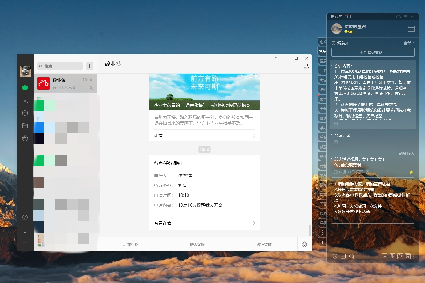
Task: Open the WeChat hamburger settings menu
Action: click(x=25, y=243)
